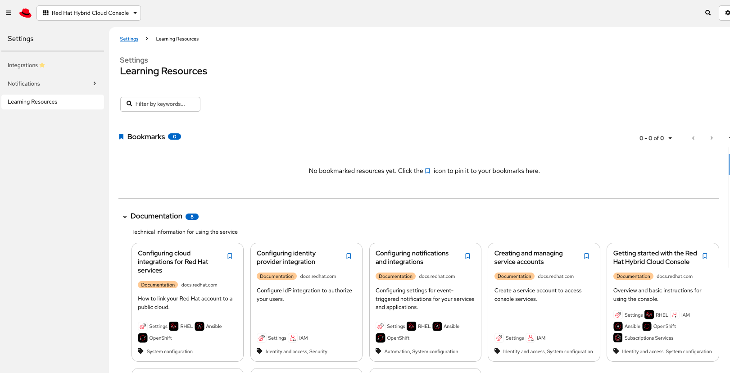Click the Integrations favorite star icon
Viewport: 730px width, 373px height.
coord(42,65)
